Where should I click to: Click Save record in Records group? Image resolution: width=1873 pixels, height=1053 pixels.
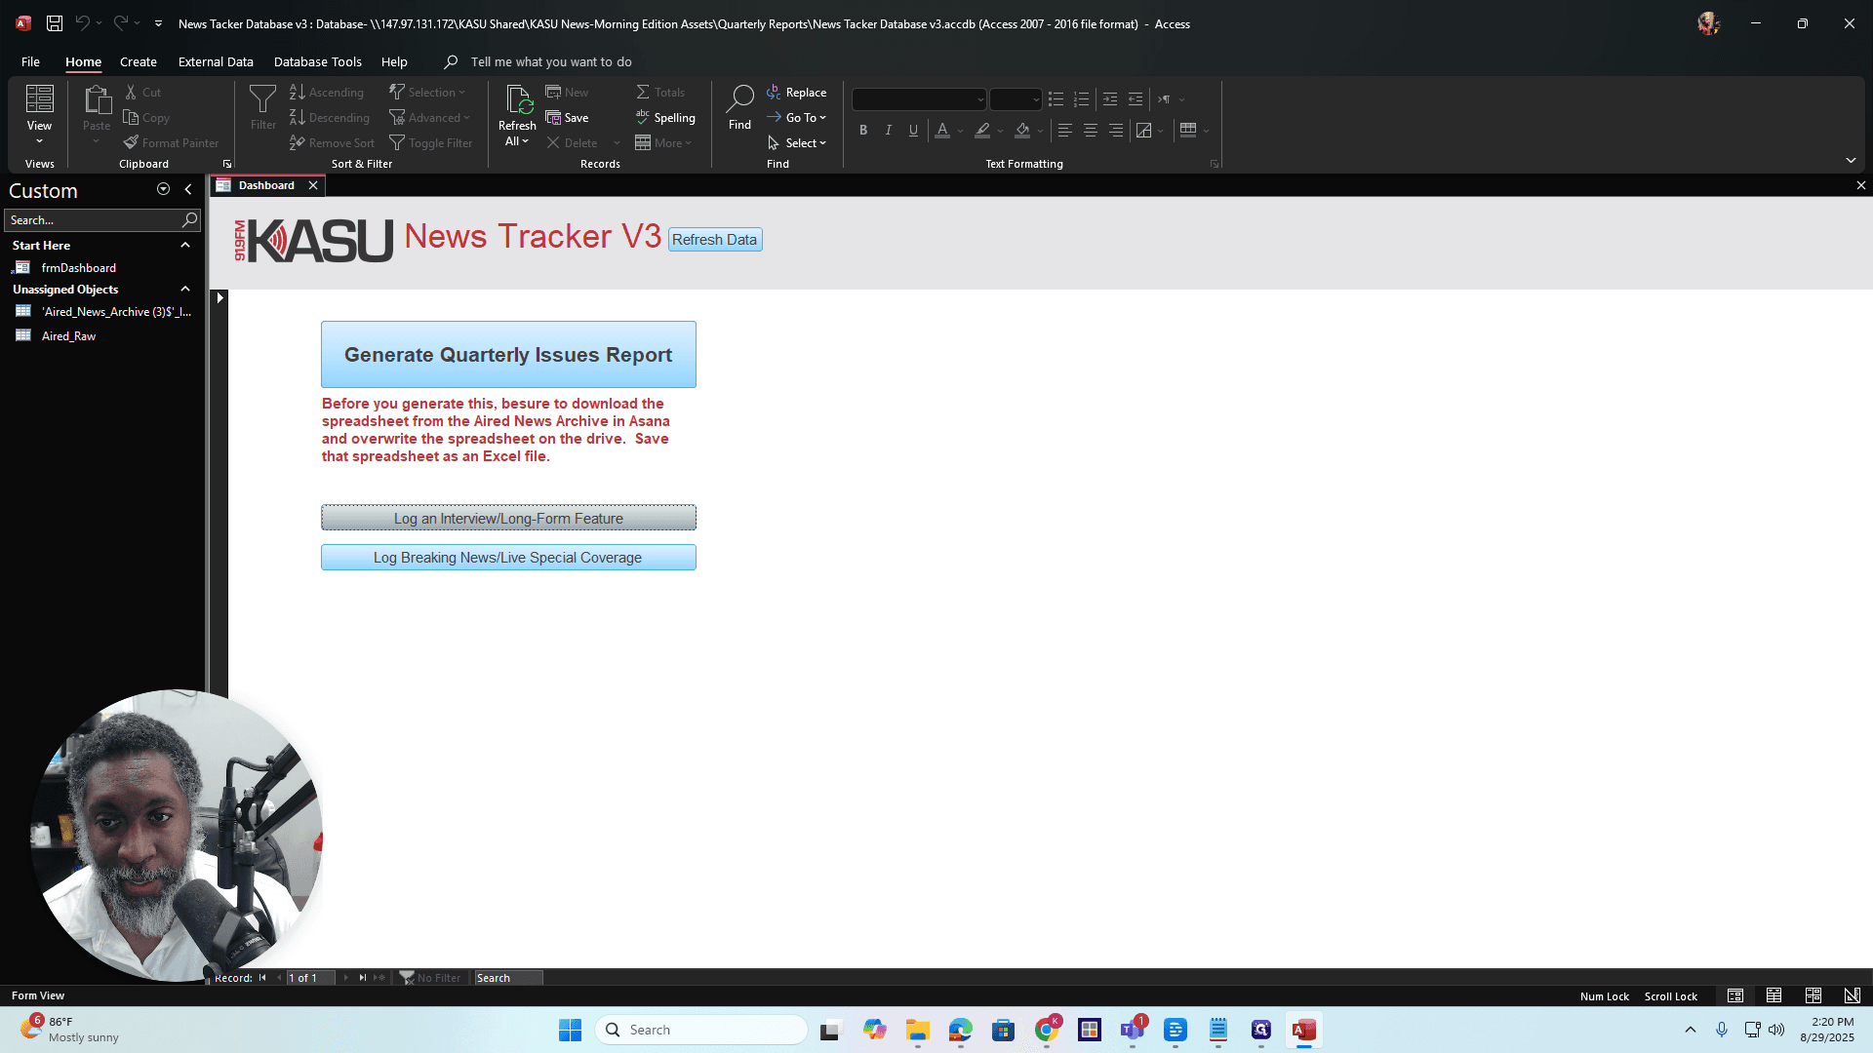coord(567,118)
